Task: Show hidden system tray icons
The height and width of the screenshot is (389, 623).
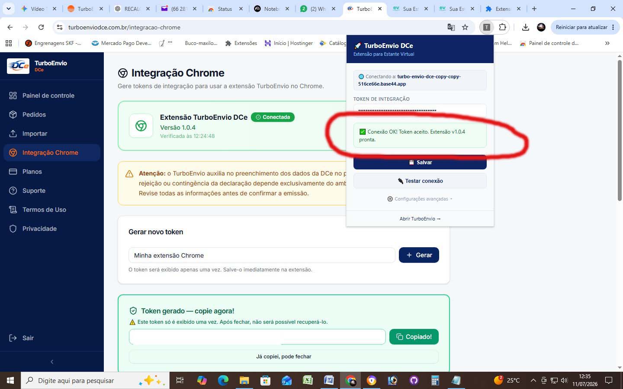Action: 533,380
